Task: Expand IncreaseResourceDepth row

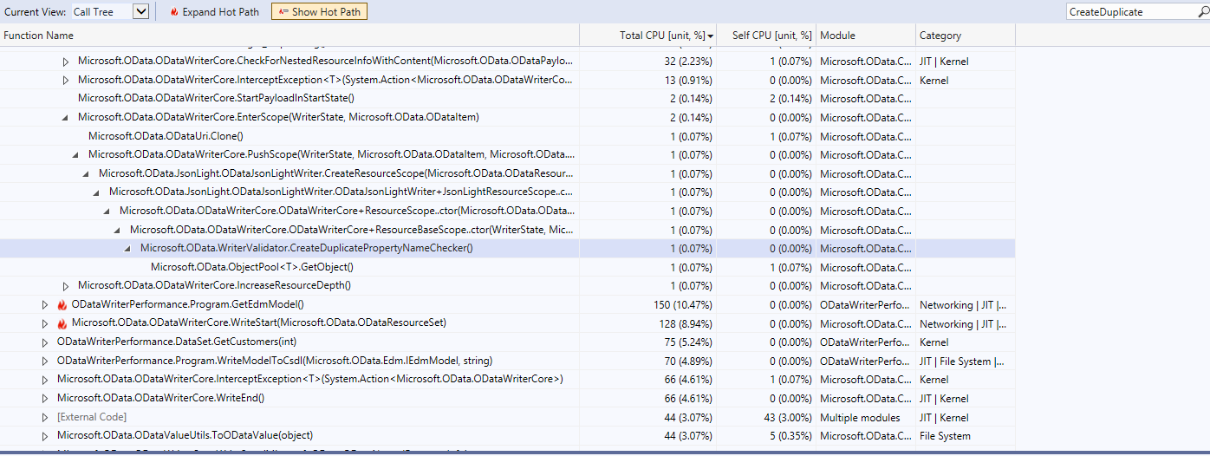Action: click(66, 286)
